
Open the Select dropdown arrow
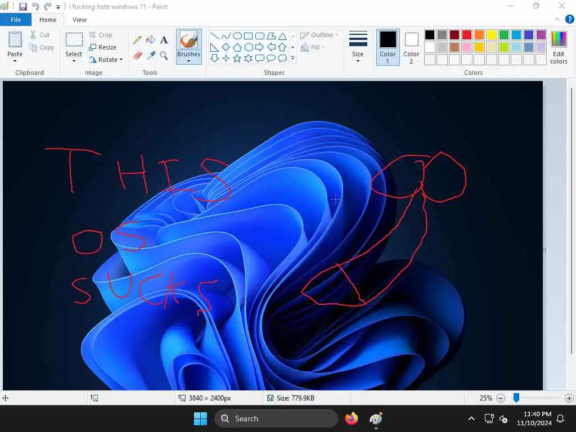pos(74,61)
